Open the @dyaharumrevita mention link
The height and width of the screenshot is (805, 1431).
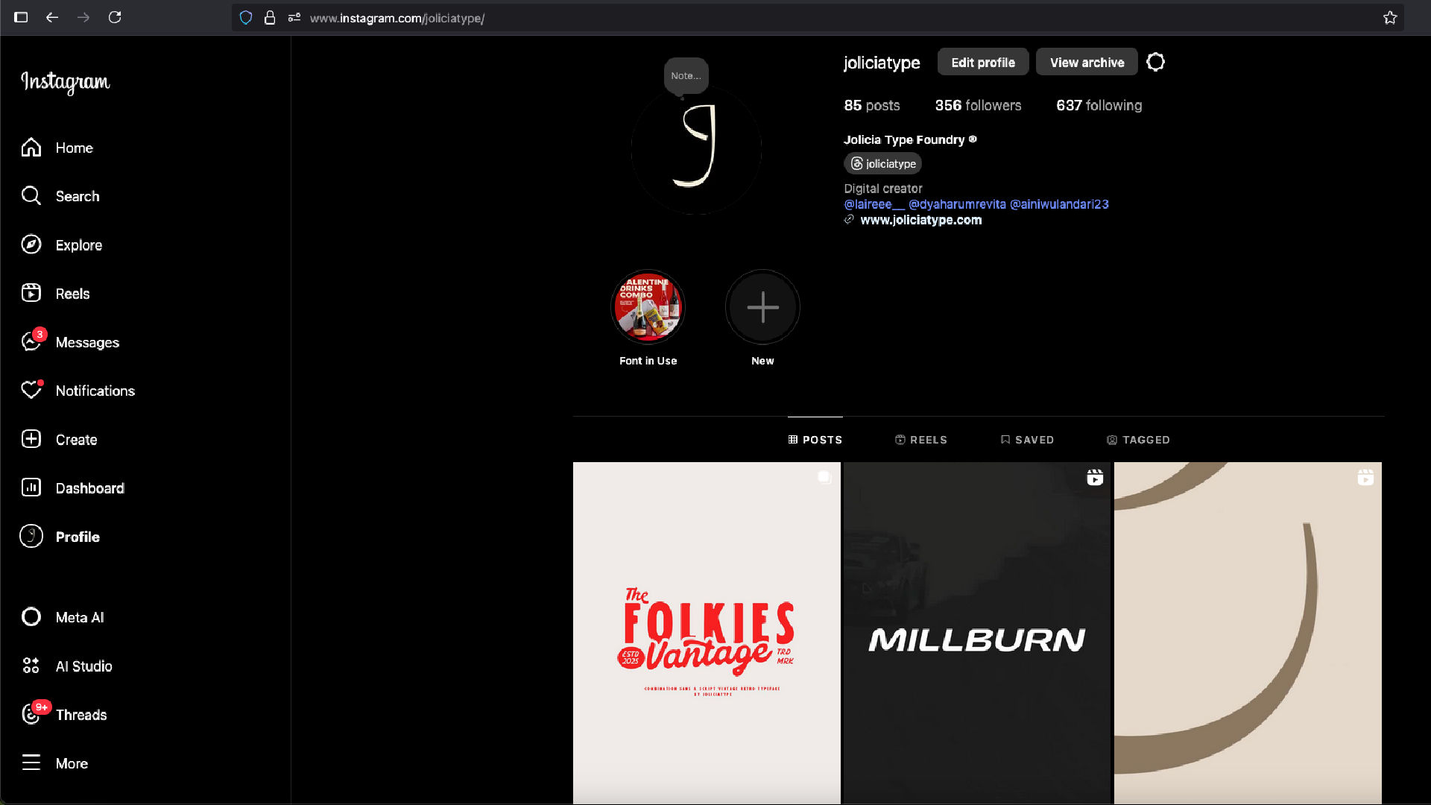click(x=957, y=204)
